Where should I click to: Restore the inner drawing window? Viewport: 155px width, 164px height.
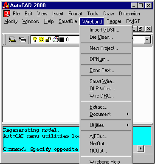click(x=141, y=29)
